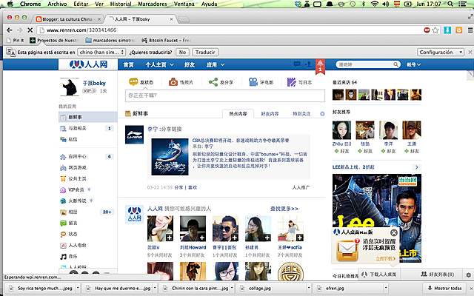Viewport: 474px width, 296px height.
Task: Open Spotlight search in macOS menu bar
Action: 450,4
